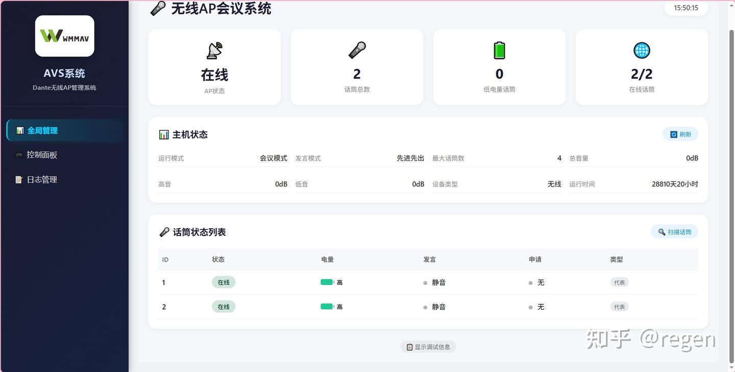Click the 类型 column header

[x=617, y=259]
